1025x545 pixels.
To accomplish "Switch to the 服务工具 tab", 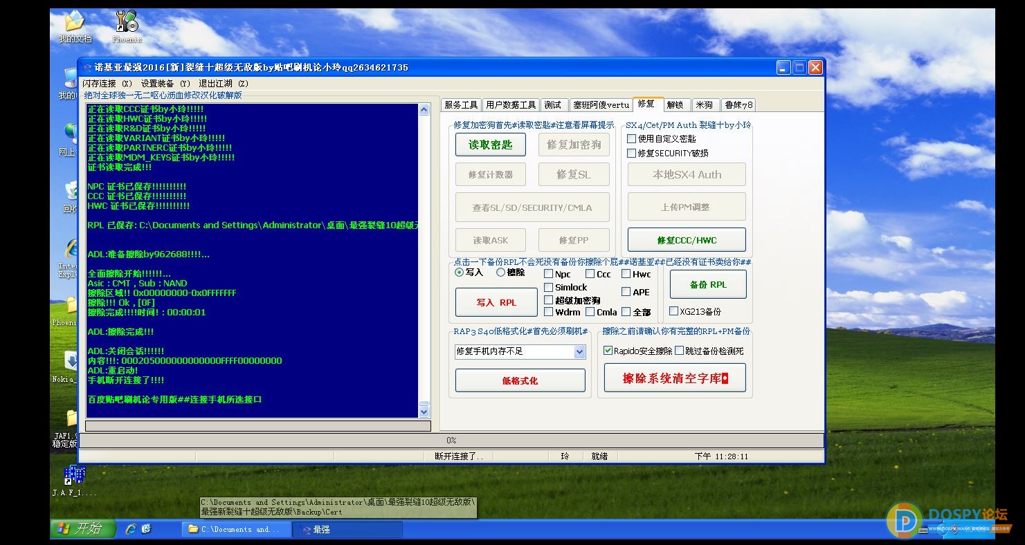I will coord(461,105).
